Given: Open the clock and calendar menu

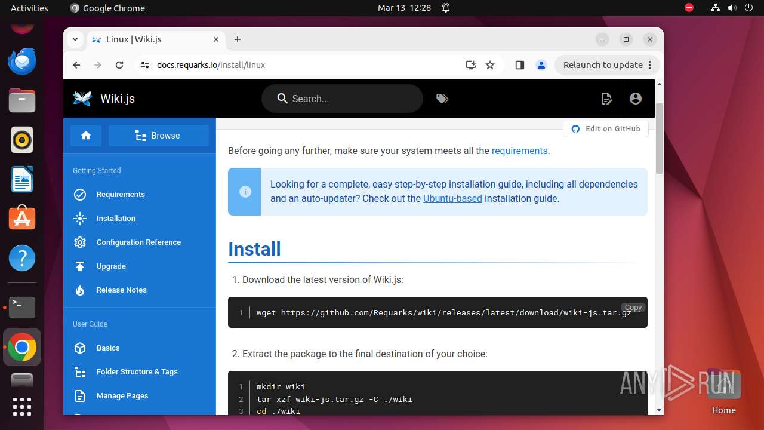Looking at the screenshot, I should click(x=404, y=8).
